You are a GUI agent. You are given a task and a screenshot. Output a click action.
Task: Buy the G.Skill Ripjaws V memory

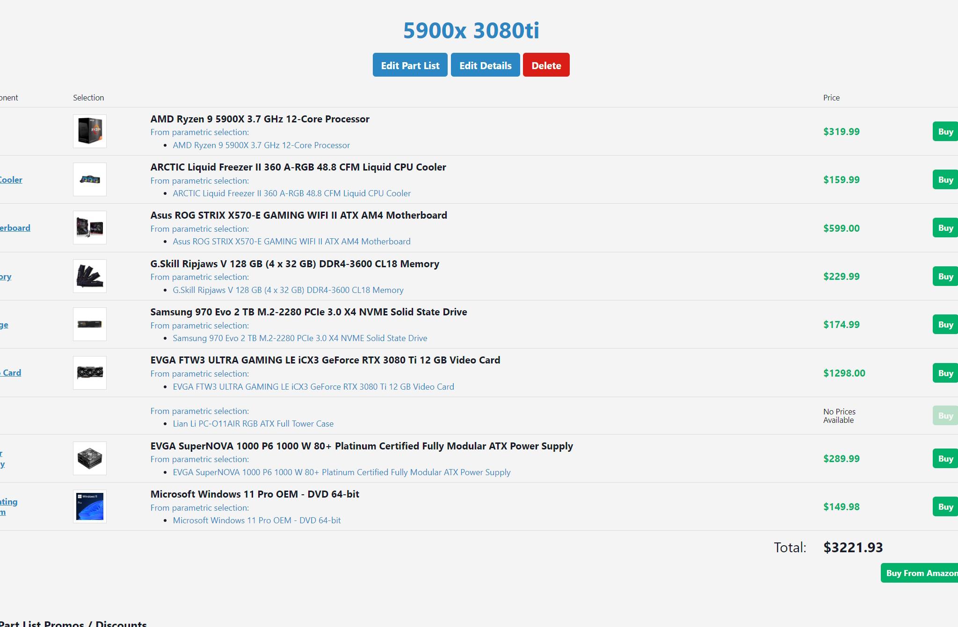pos(945,277)
